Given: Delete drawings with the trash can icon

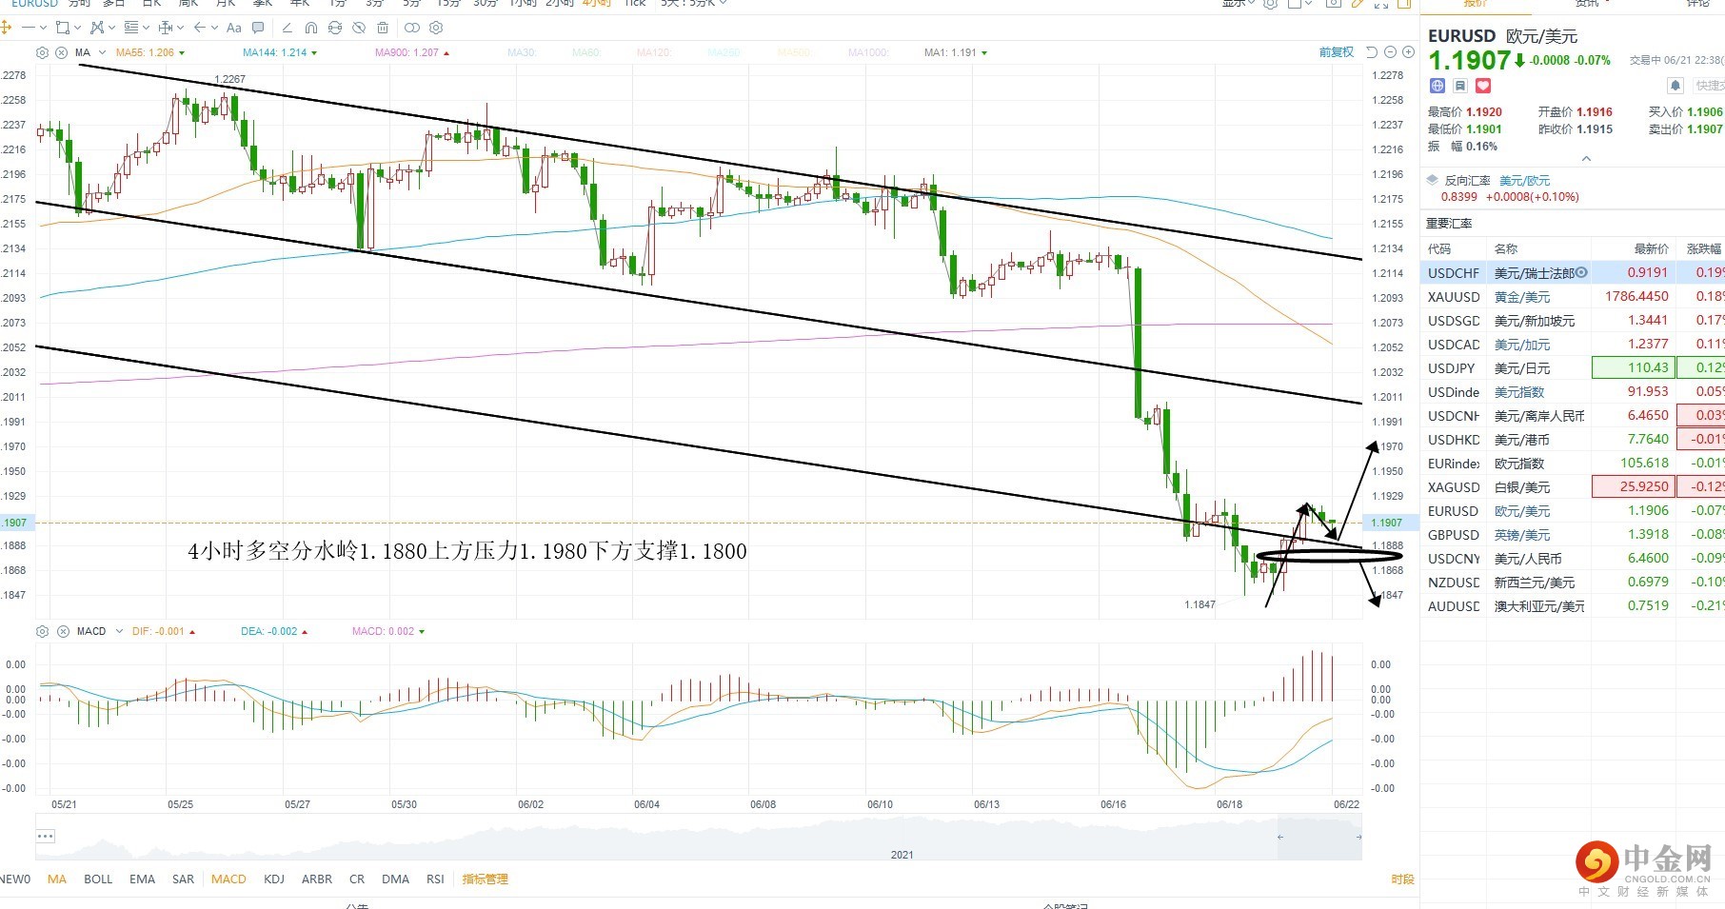Looking at the screenshot, I should click(x=383, y=28).
